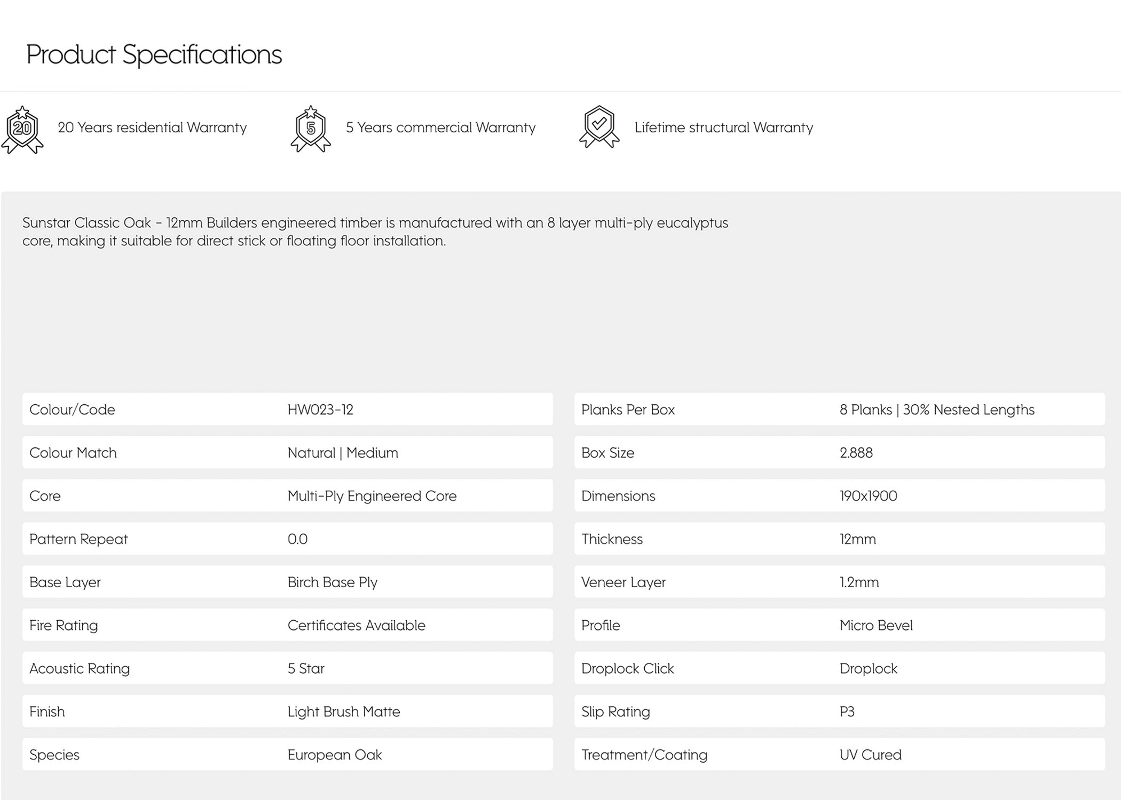
Task: Select the 'European Oak' value
Action: (335, 755)
